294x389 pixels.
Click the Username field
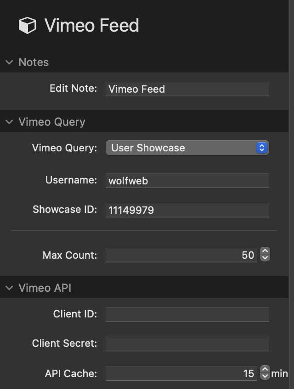[187, 181]
